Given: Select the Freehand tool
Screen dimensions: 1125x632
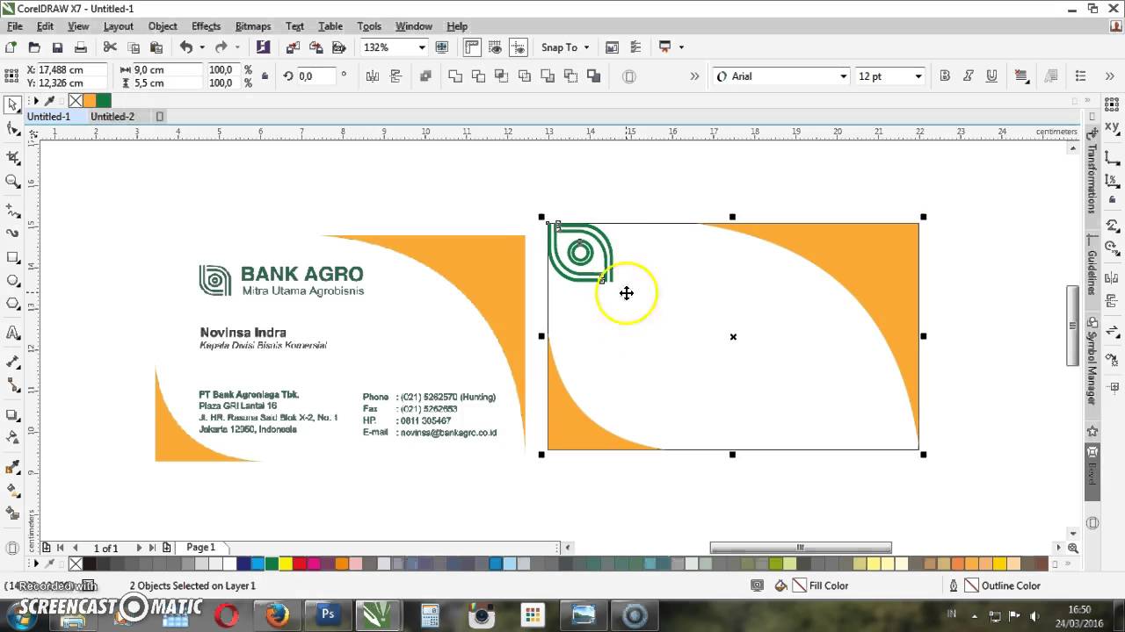Looking at the screenshot, I should 12,211.
